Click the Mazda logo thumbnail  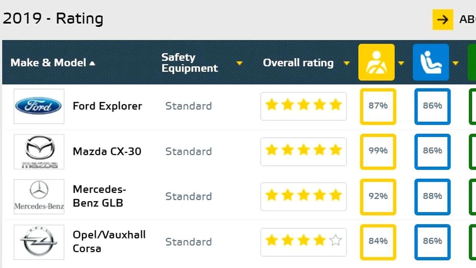[39, 152]
